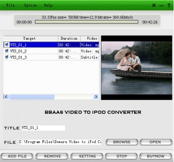174x162 pixels.
Task: Click the BROWSE button
Action: coord(122,142)
